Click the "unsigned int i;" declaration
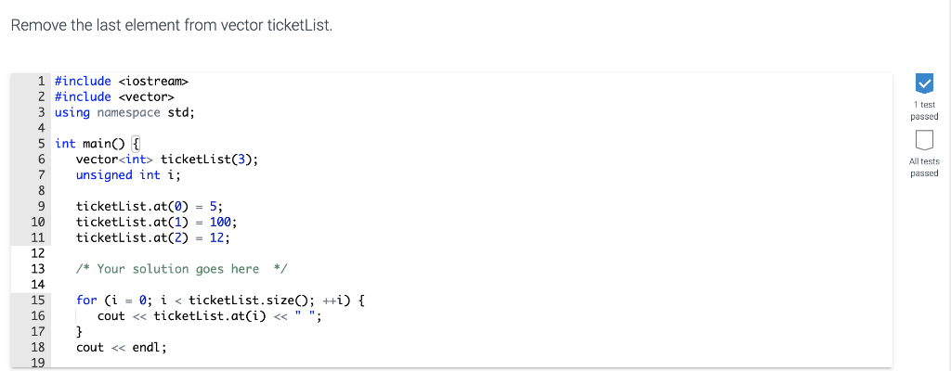Image resolution: width=951 pixels, height=371 pixels. click(x=128, y=175)
